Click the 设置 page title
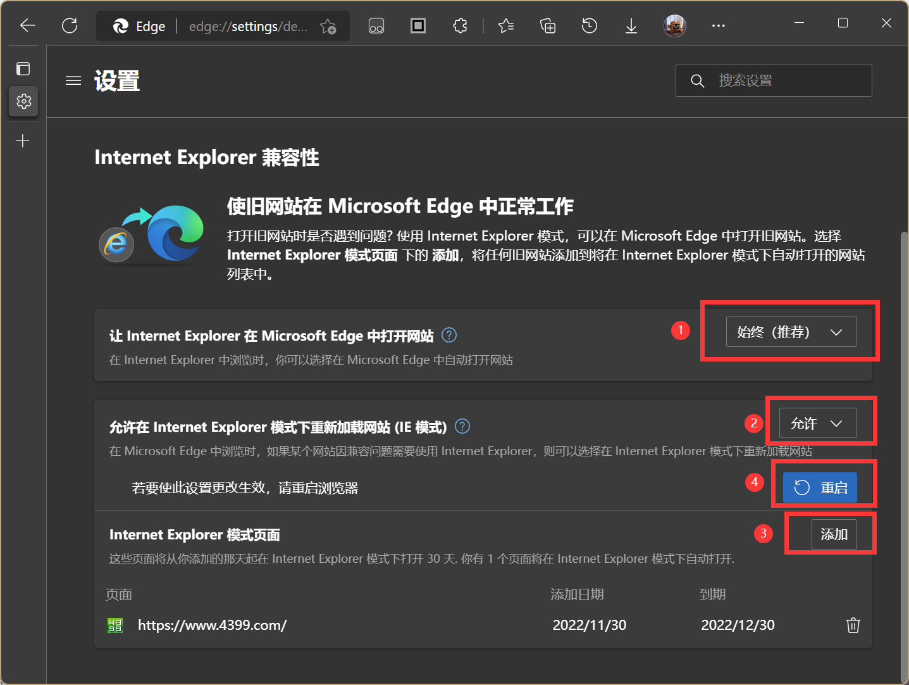 coord(117,81)
